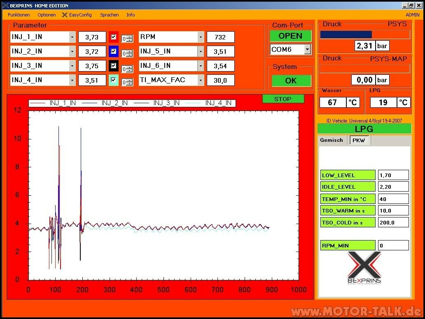Click the PSYS pressure progress bar
The width and height of the screenshot is (425, 319).
365,35
